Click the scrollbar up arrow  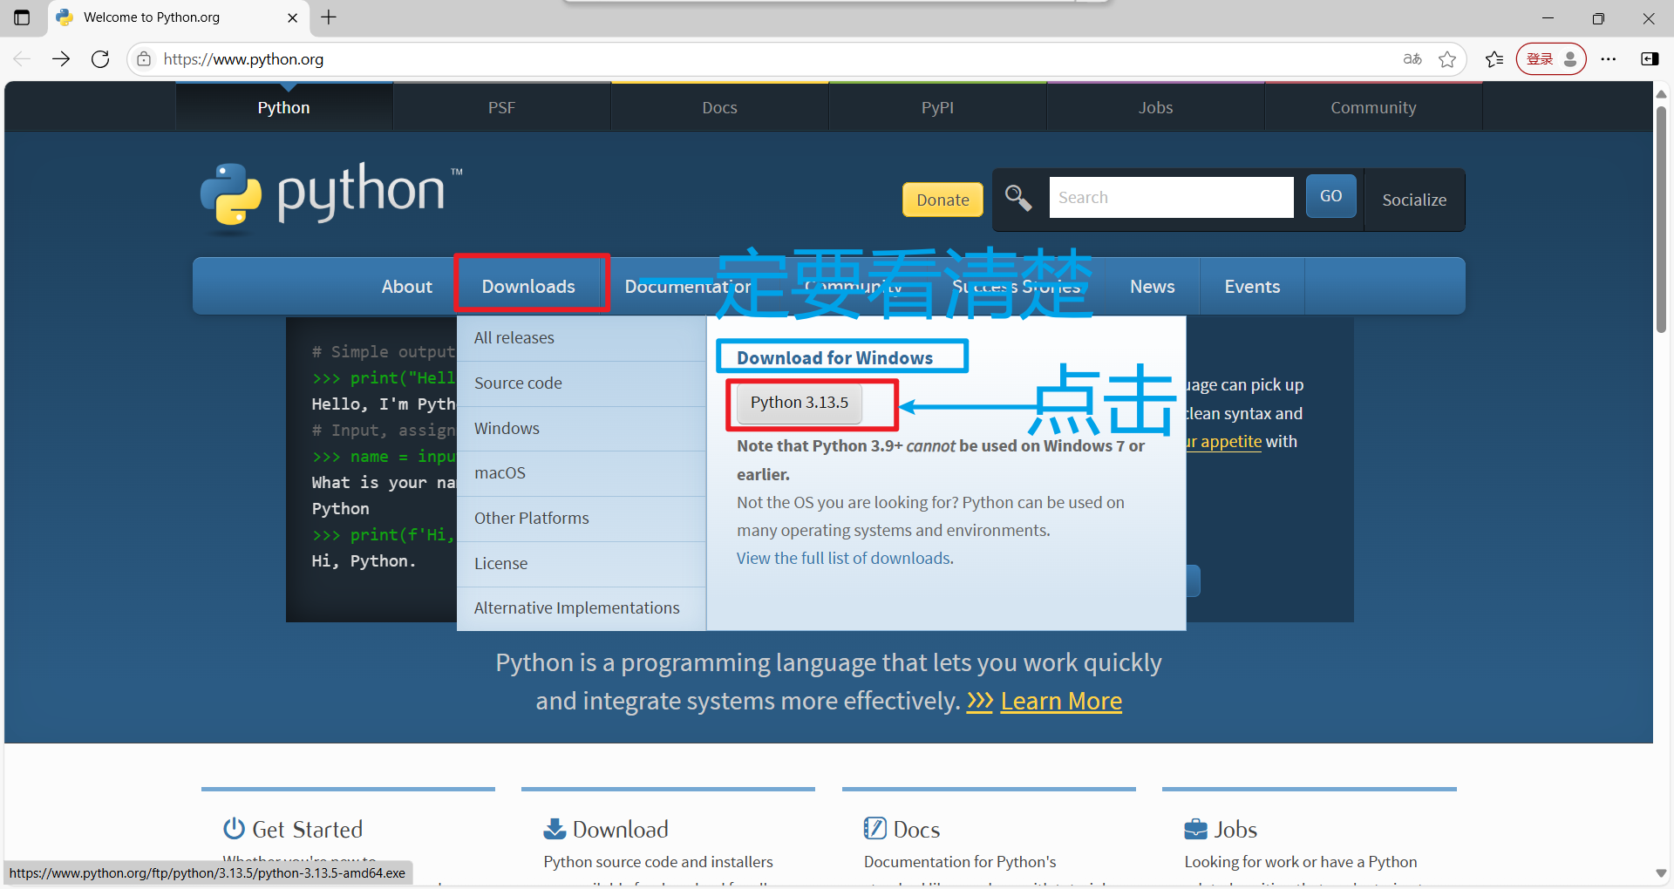click(x=1661, y=93)
